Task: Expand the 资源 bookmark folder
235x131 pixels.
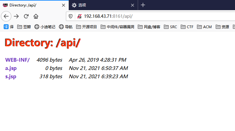Action: (x=222, y=27)
